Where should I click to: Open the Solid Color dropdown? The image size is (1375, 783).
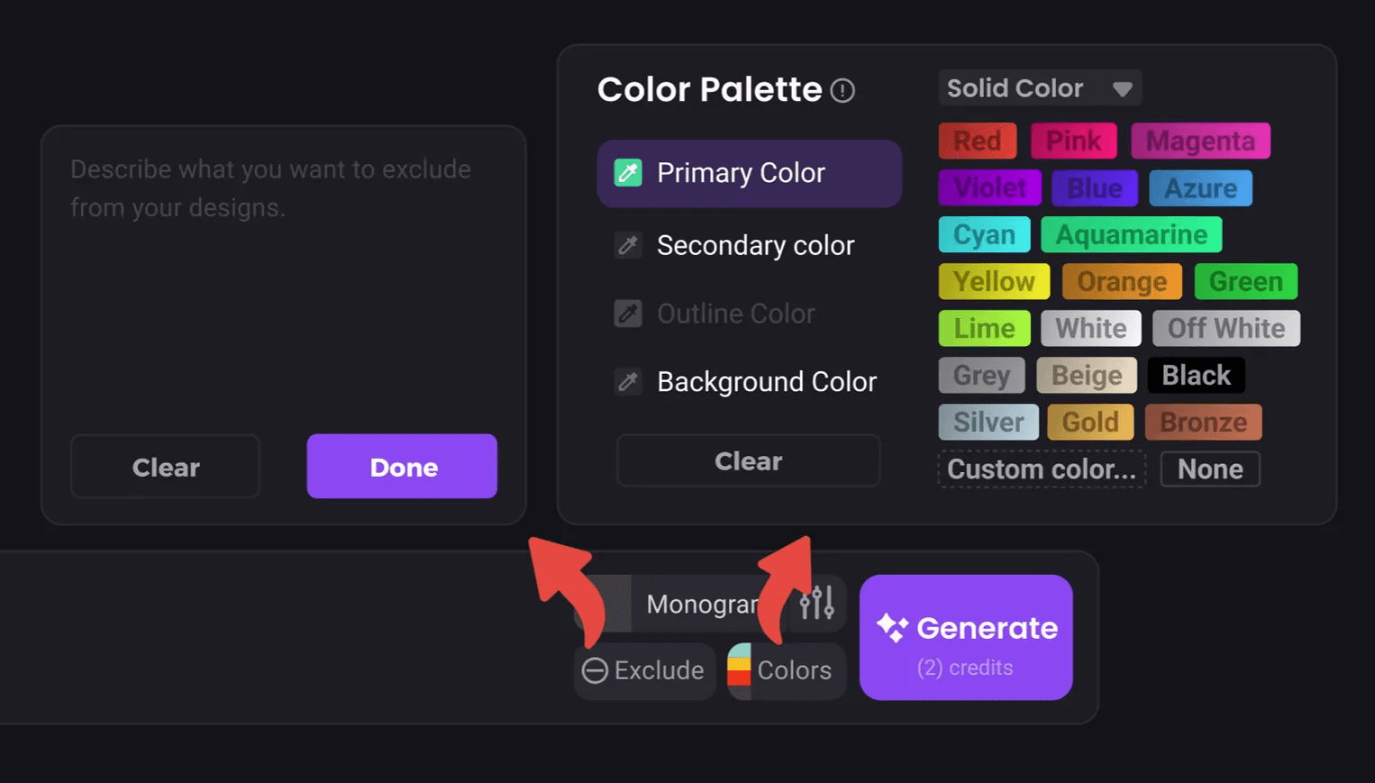(x=1040, y=88)
